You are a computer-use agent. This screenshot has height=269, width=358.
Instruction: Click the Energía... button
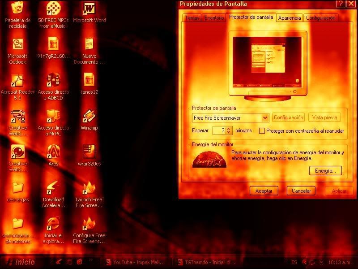325,171
